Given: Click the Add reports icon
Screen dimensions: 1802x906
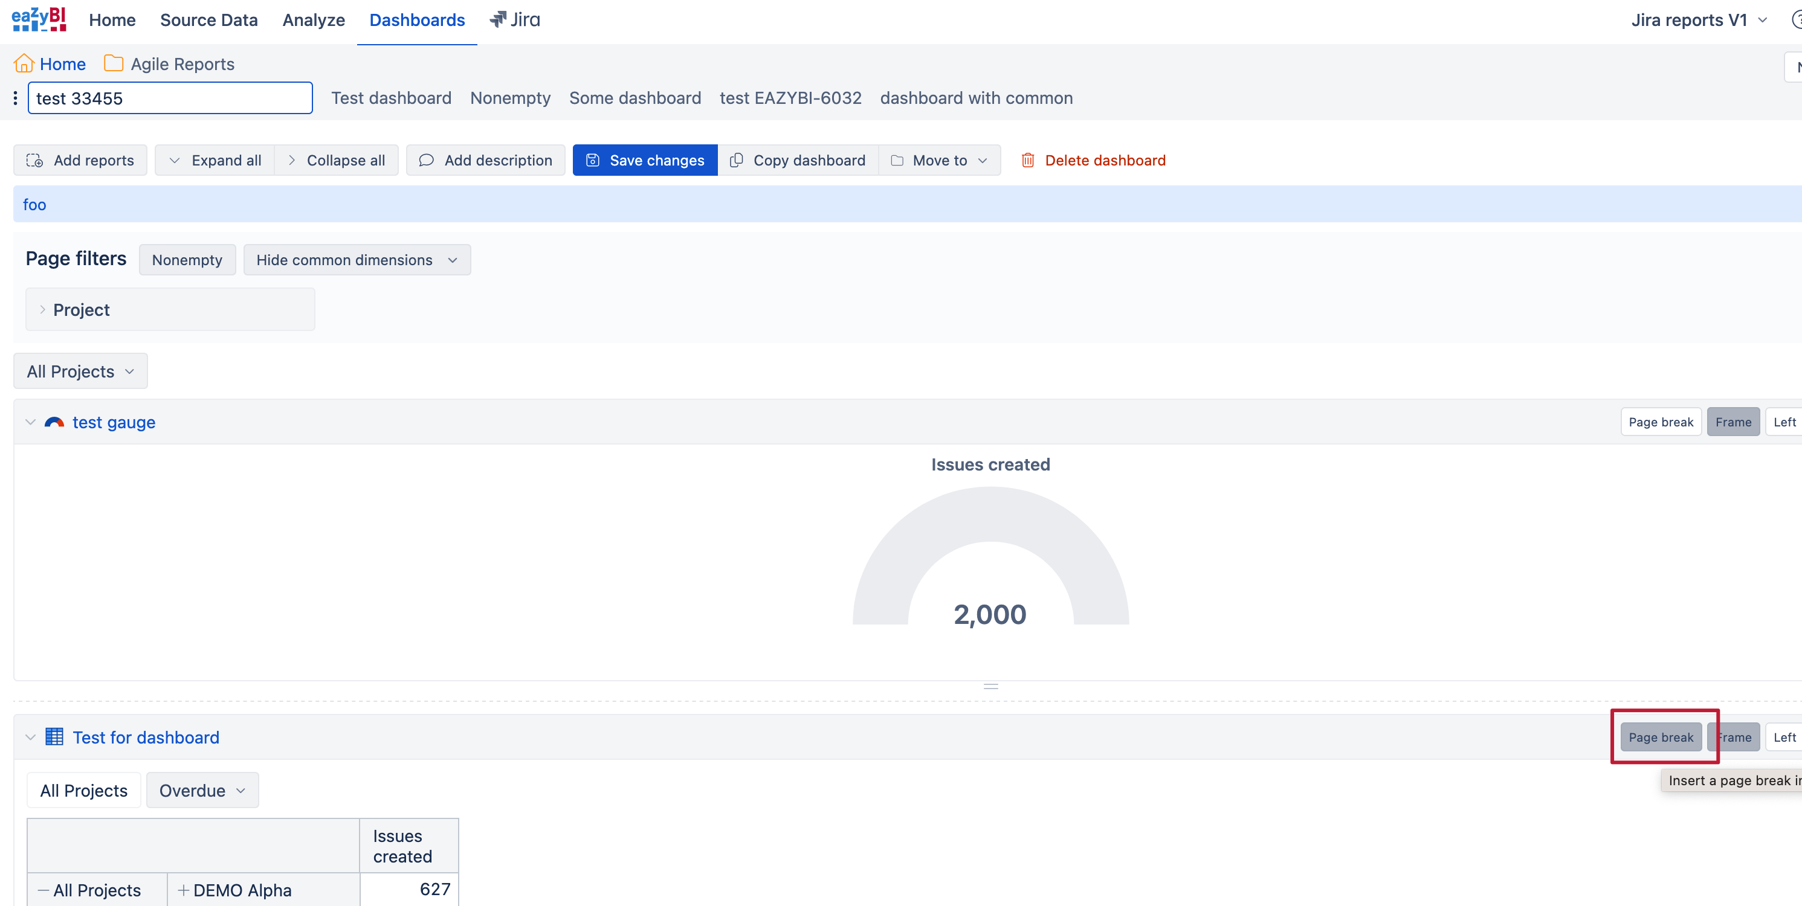Looking at the screenshot, I should (x=35, y=160).
